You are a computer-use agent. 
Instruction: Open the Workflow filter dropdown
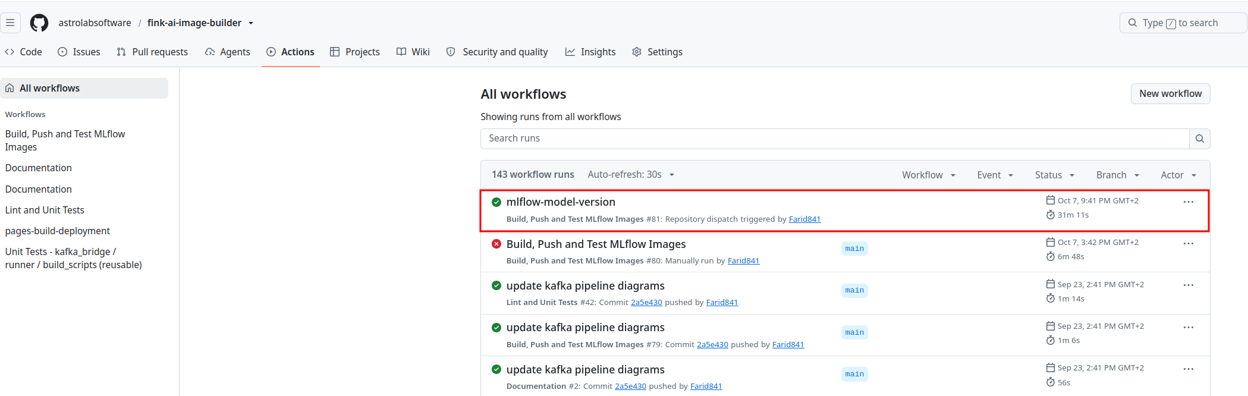tap(928, 175)
